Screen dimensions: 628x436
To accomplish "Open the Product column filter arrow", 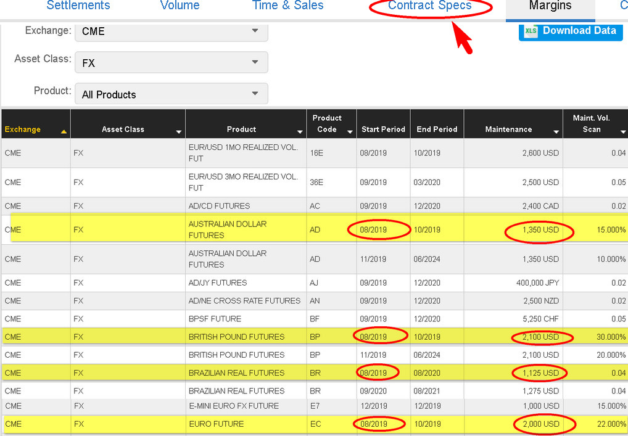I will pyautogui.click(x=300, y=132).
